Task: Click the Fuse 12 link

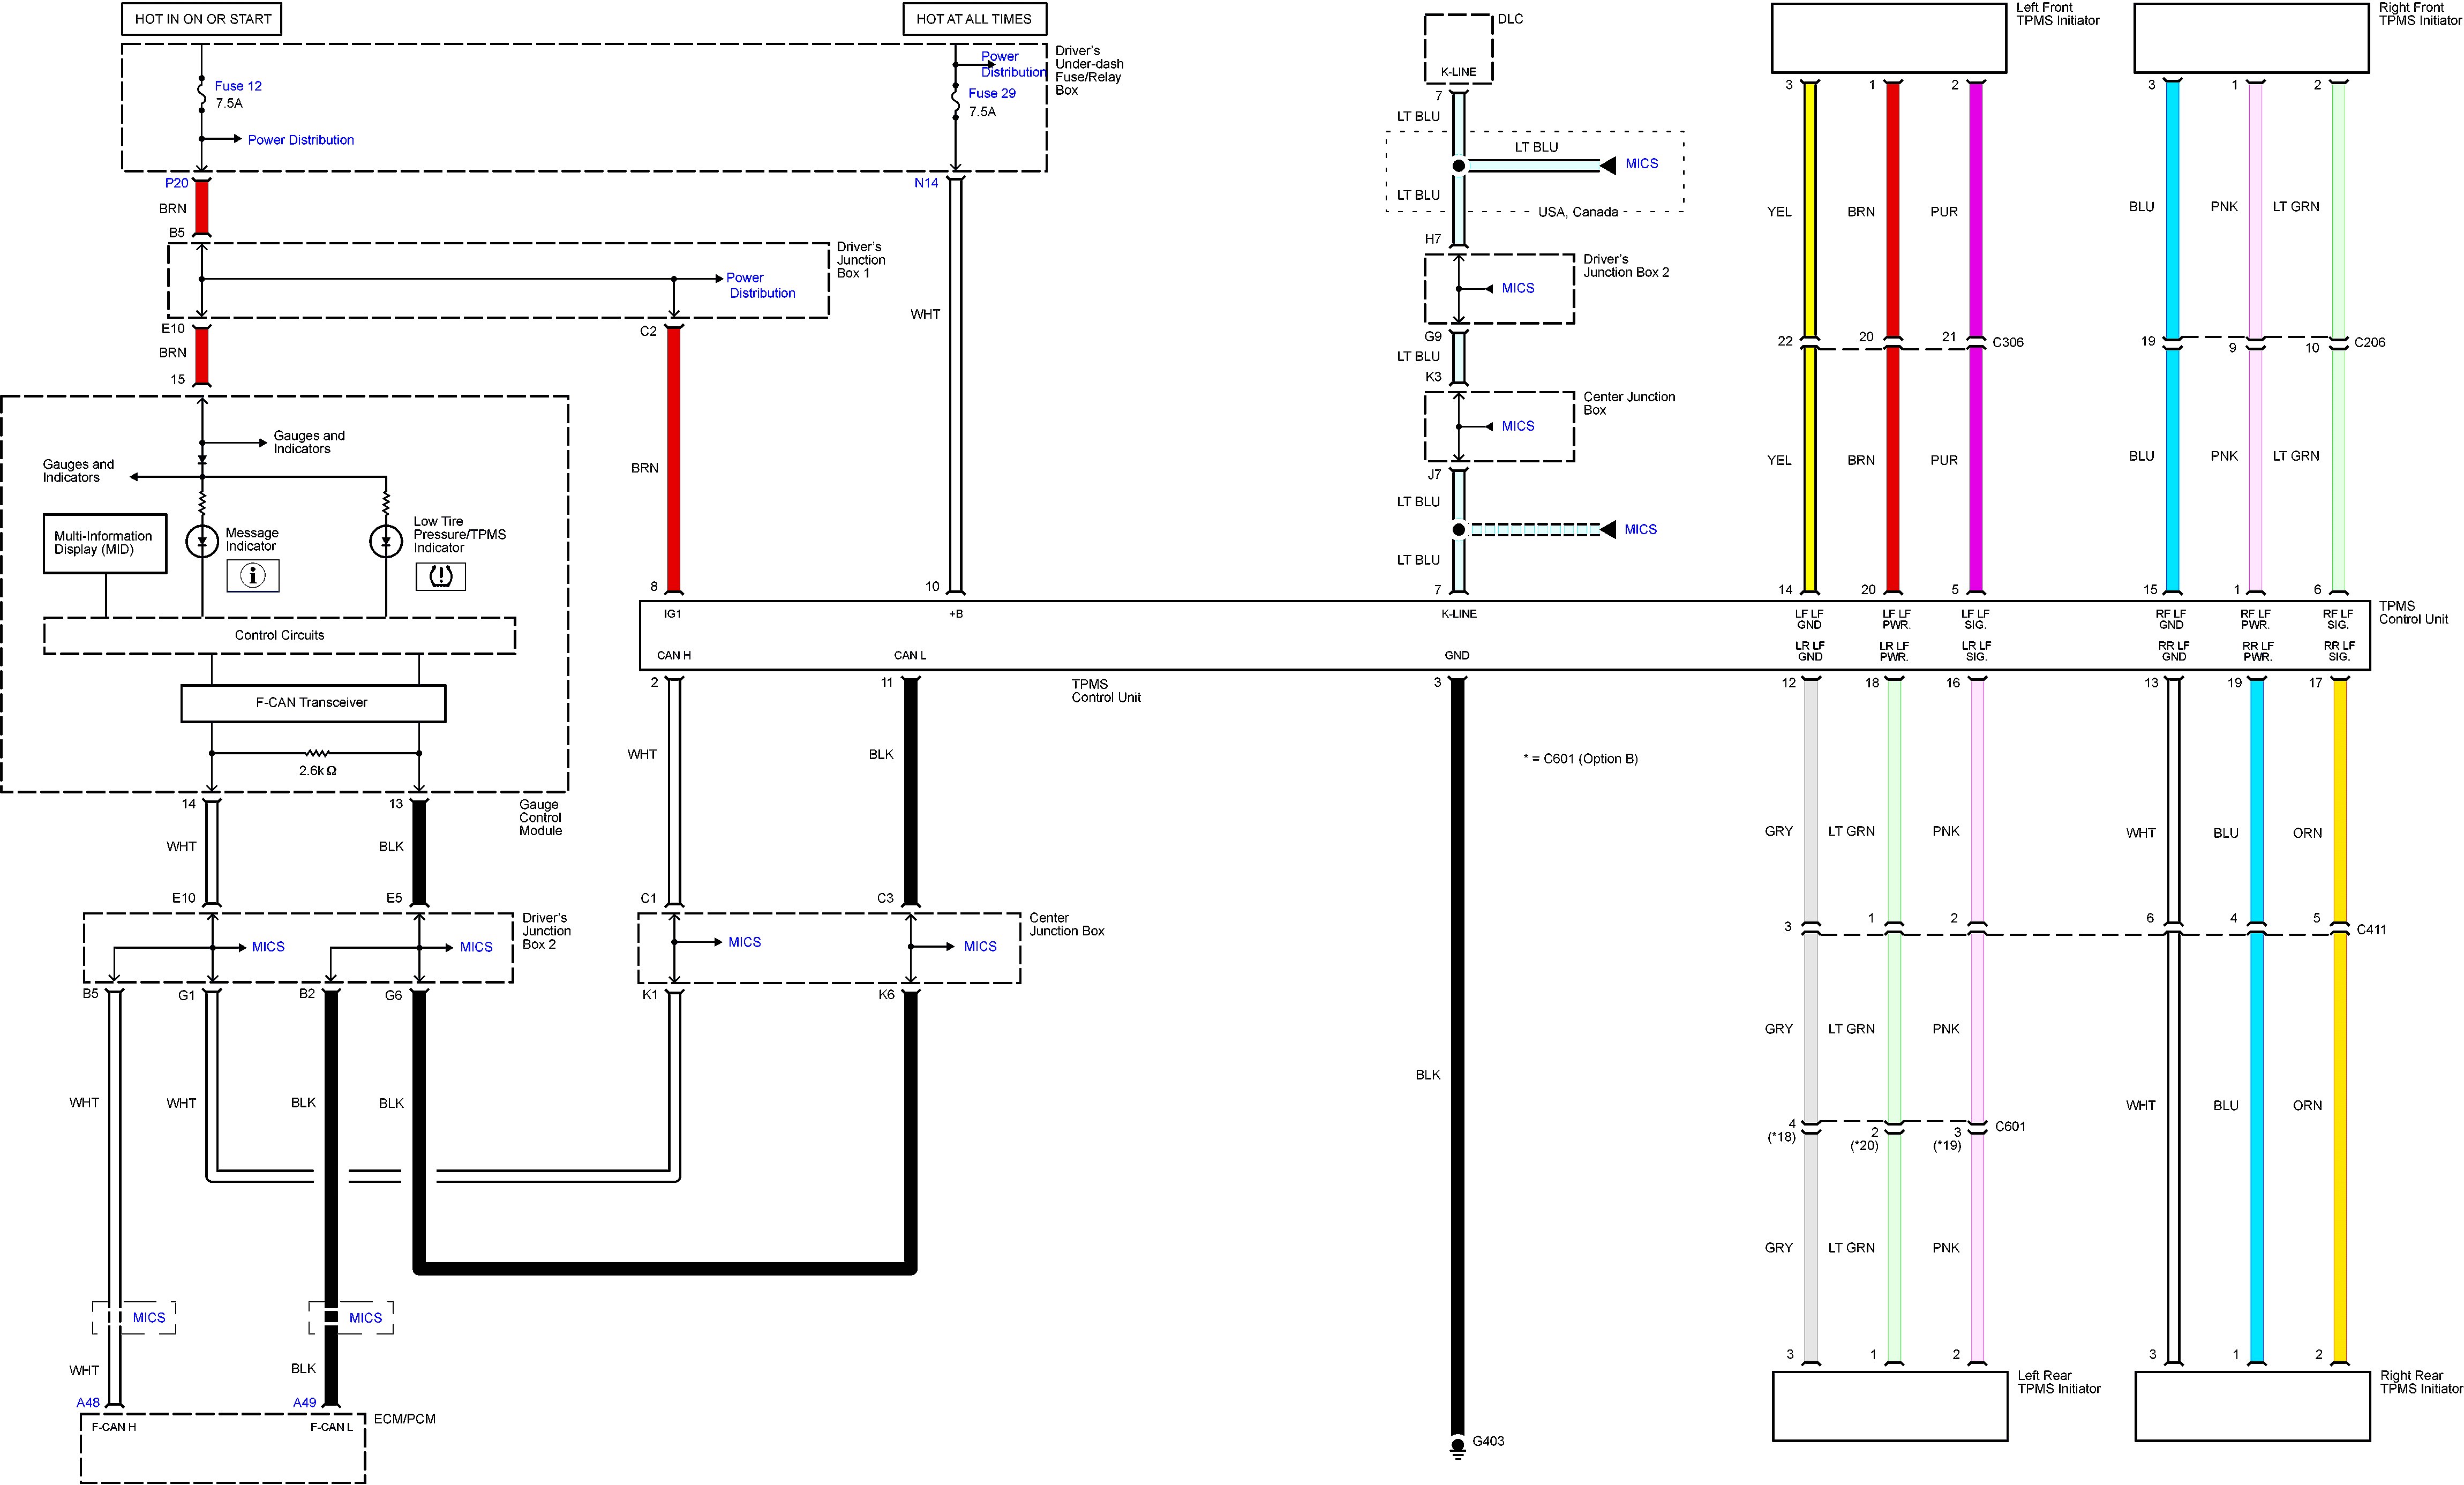Action: pyautogui.click(x=237, y=86)
